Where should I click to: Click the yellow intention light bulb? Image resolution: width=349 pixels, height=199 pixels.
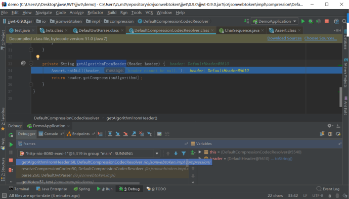(38, 57)
